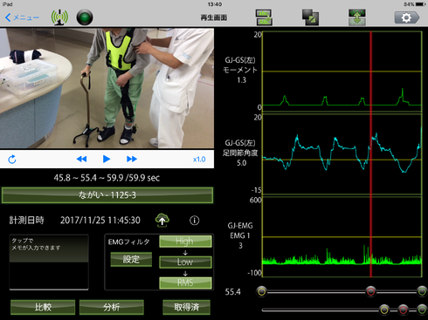Viewport: 428px width, 320px height.
Task: Tap the EMGフィルタ label
Action: click(129, 242)
